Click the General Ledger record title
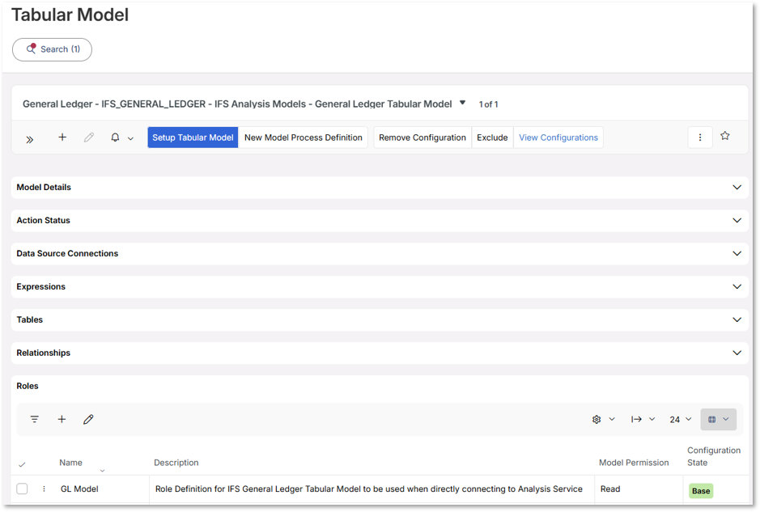Image resolution: width=760 pixels, height=512 pixels. click(237, 104)
